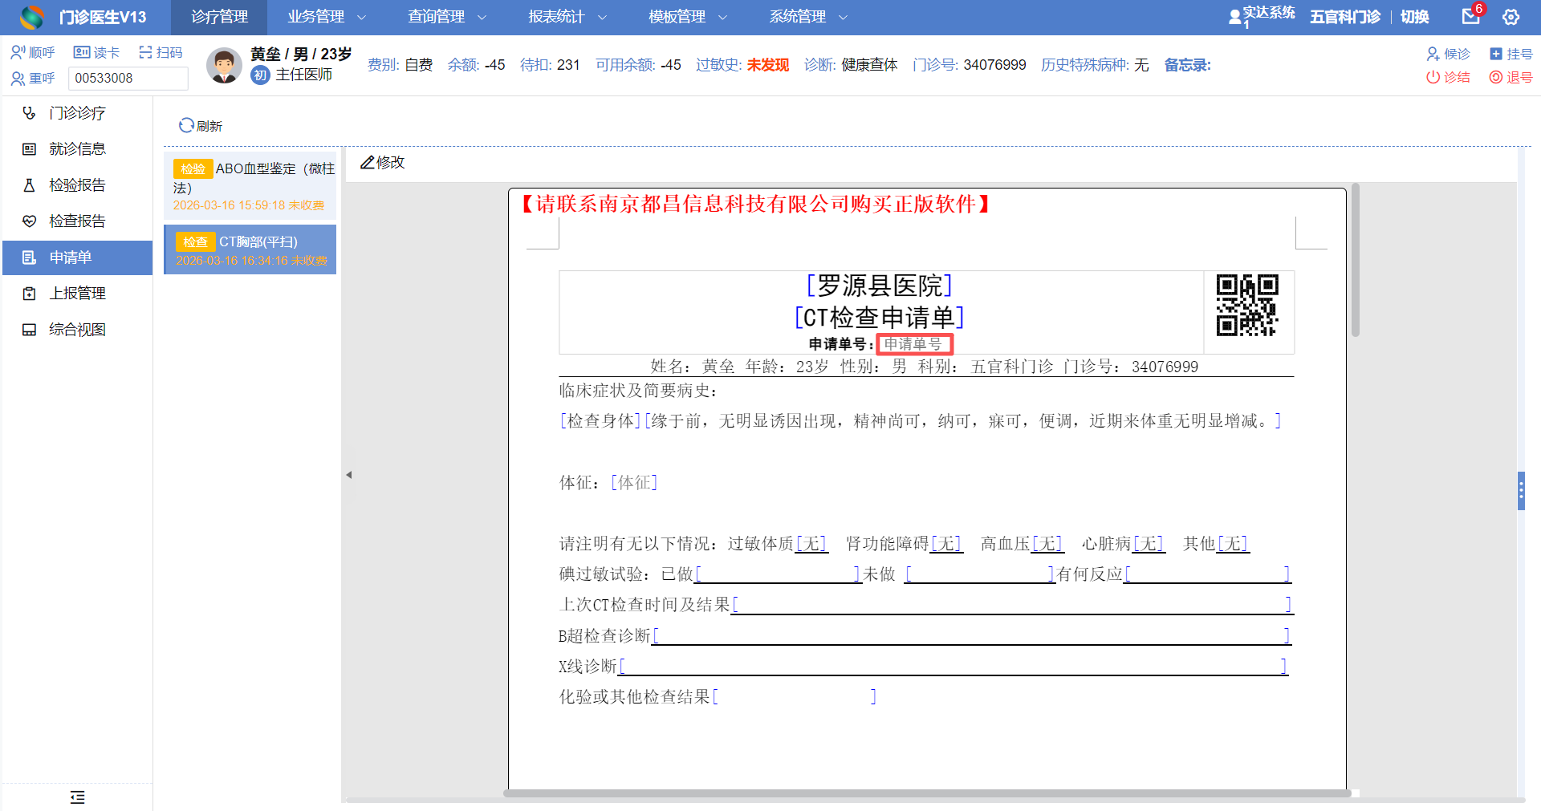Expand the 业务管理 dropdown menu

(327, 17)
